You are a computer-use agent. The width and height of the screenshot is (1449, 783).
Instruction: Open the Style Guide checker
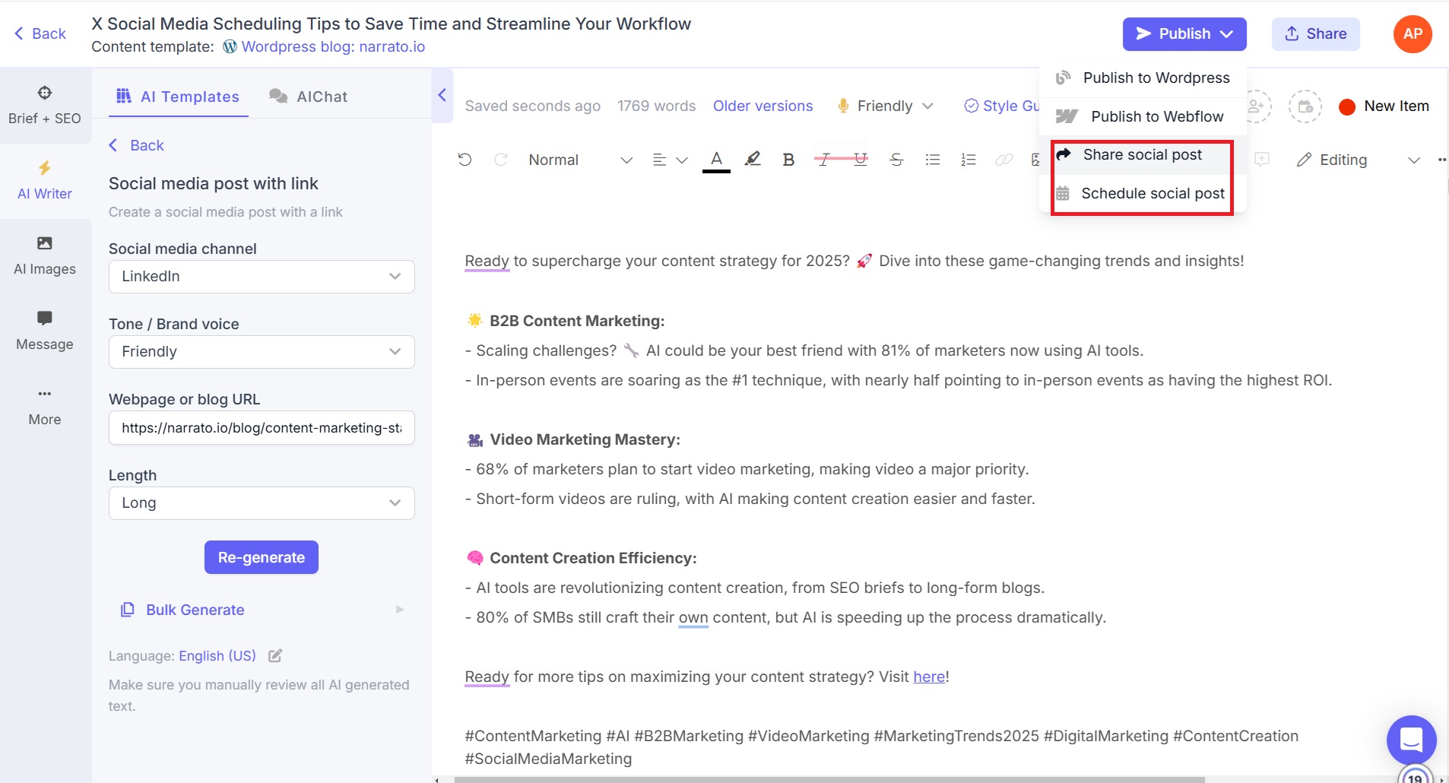click(x=1001, y=106)
